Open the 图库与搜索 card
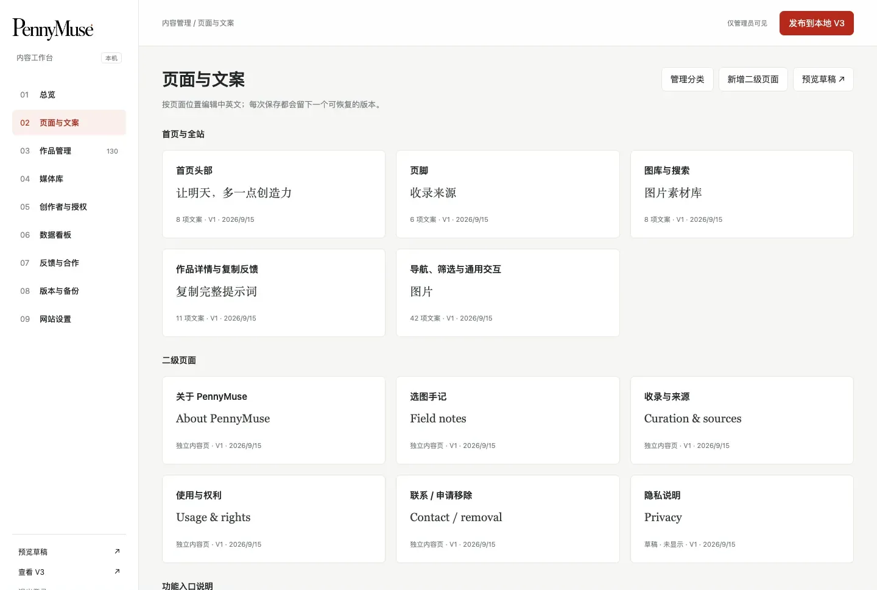 tap(742, 194)
